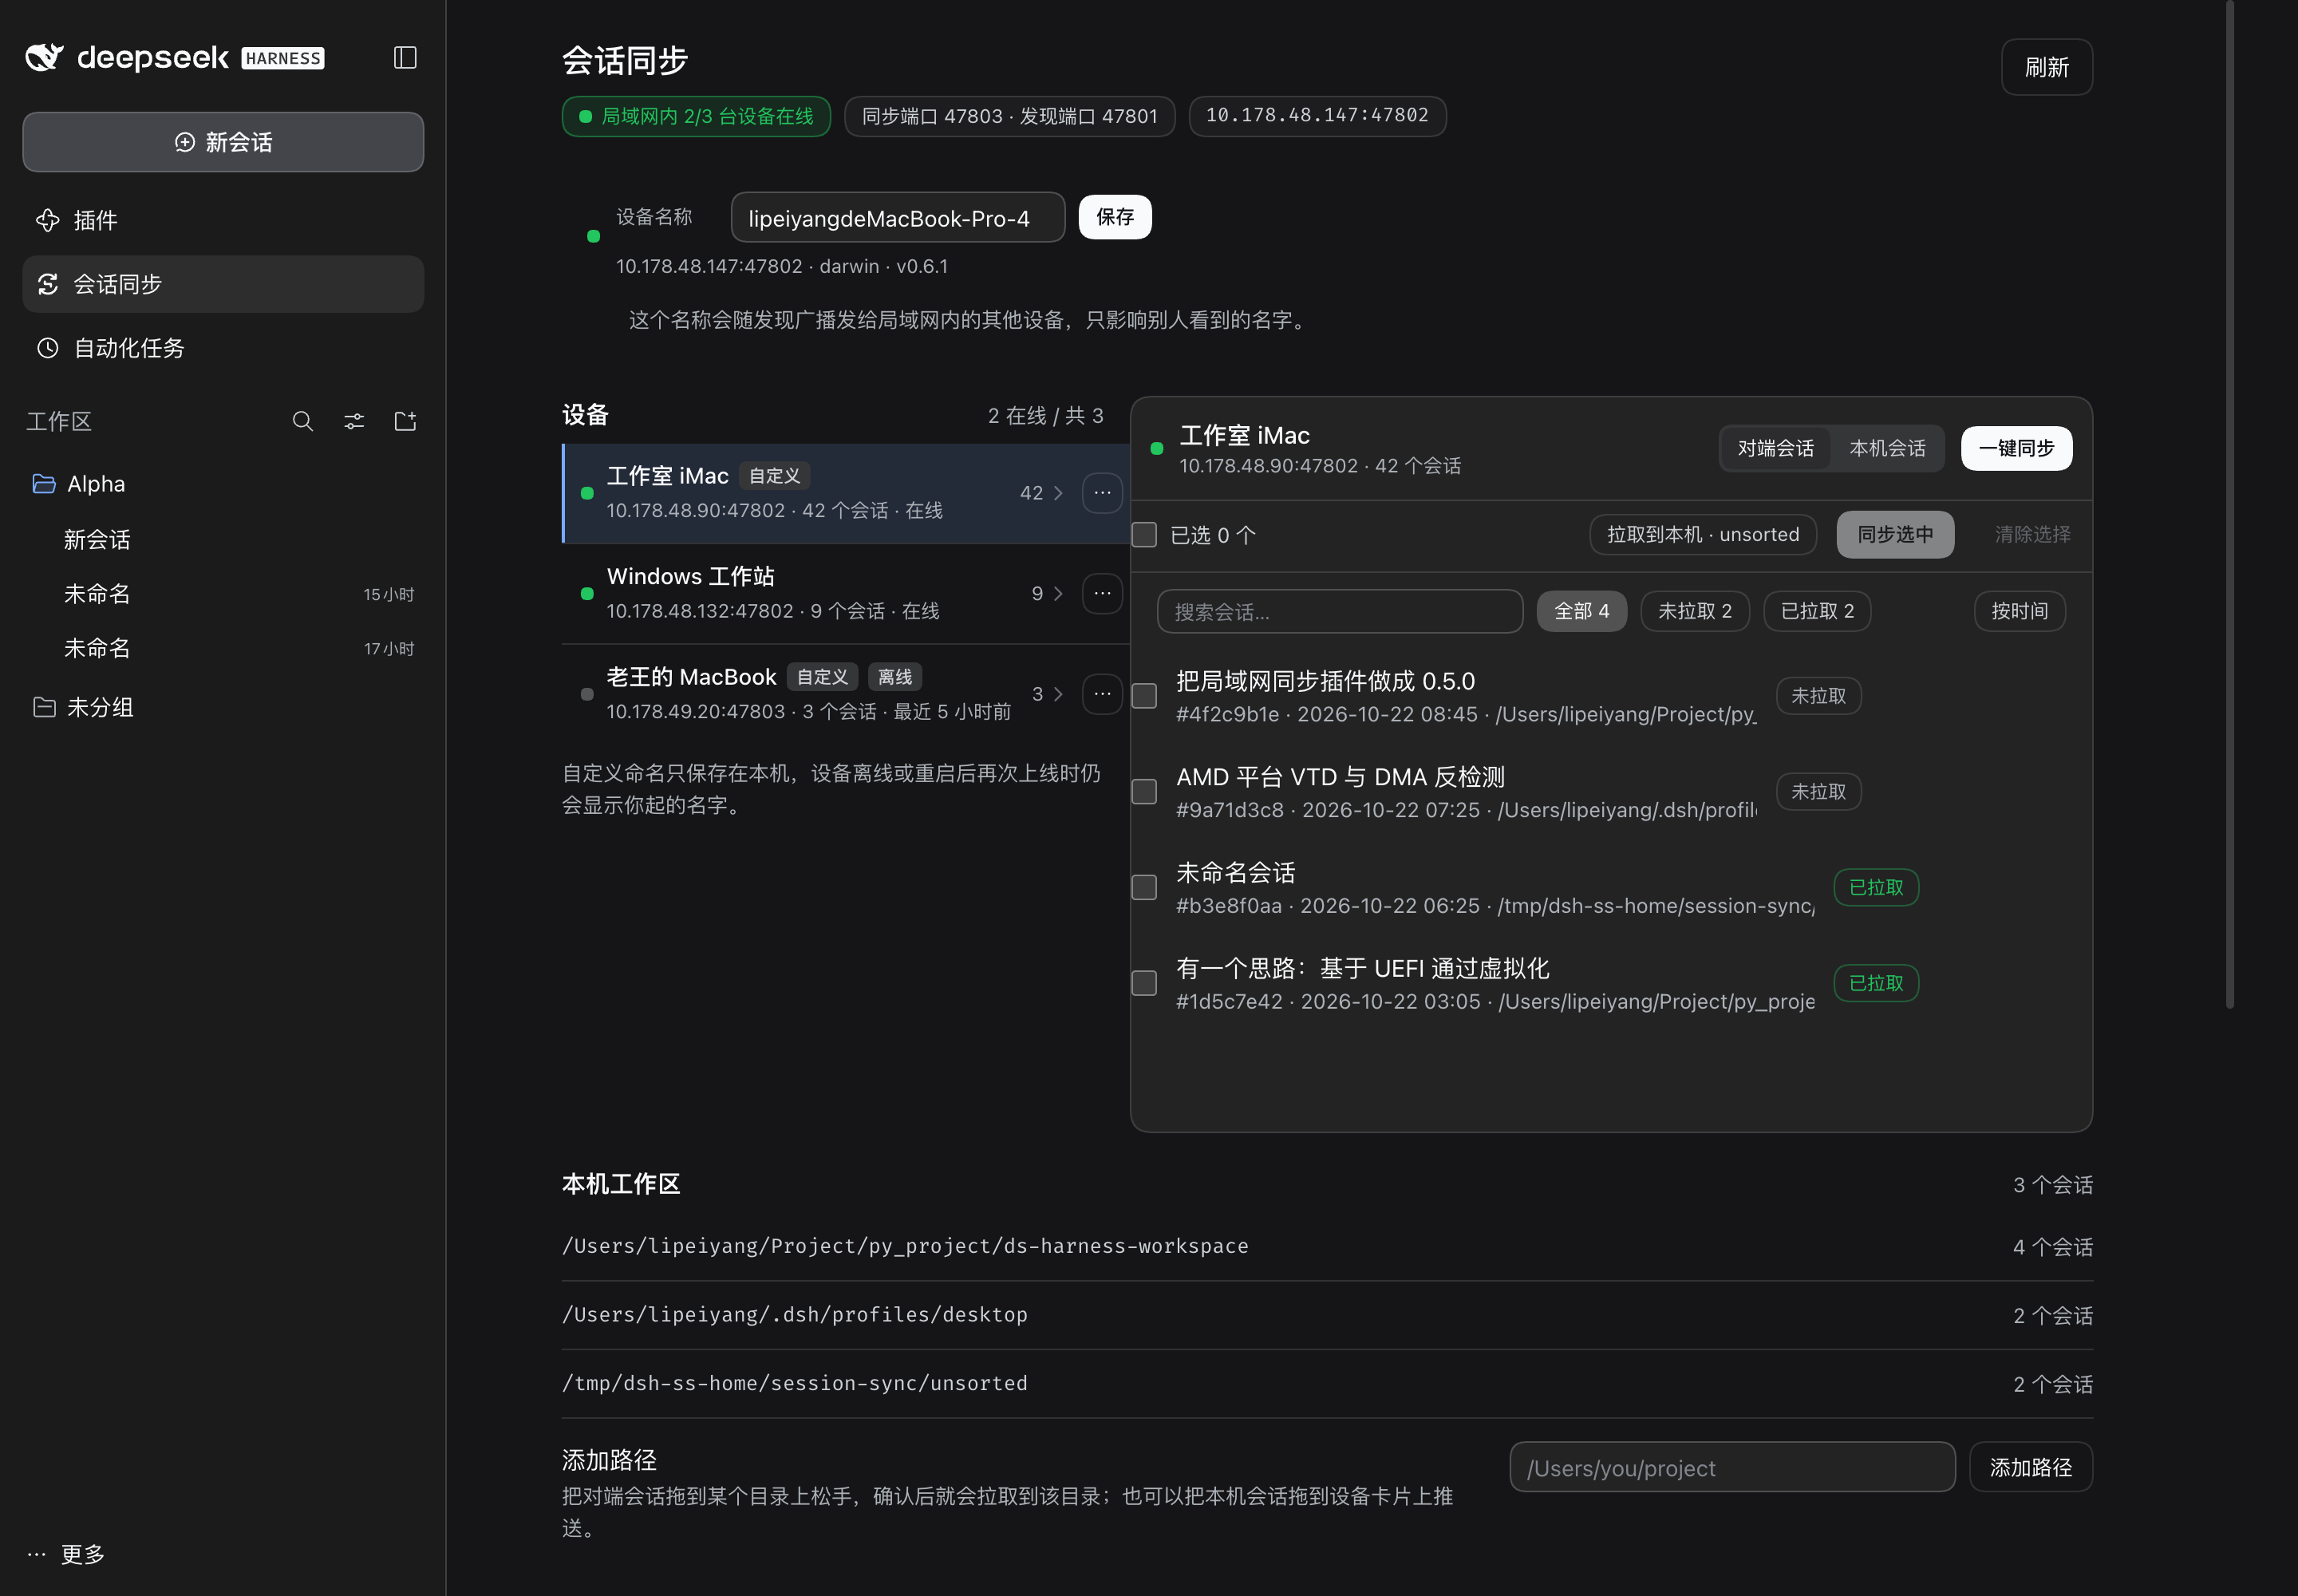Image resolution: width=2298 pixels, height=1596 pixels.
Task: Open 自动化任务 with the clock icon
Action: pos(223,348)
